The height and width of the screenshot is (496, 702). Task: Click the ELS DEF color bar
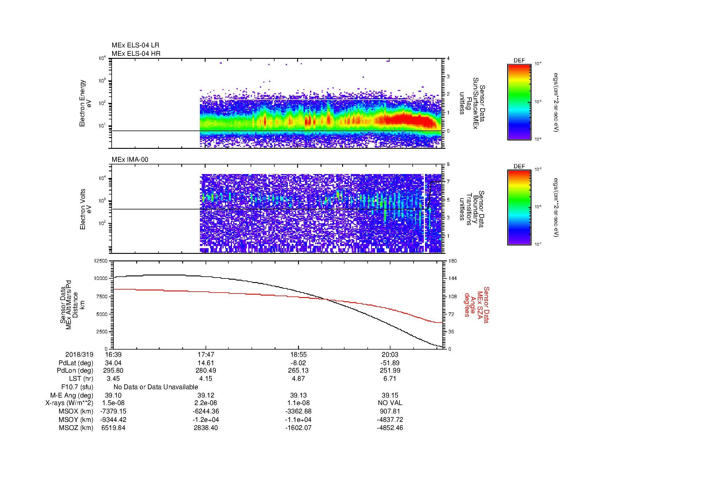519,102
